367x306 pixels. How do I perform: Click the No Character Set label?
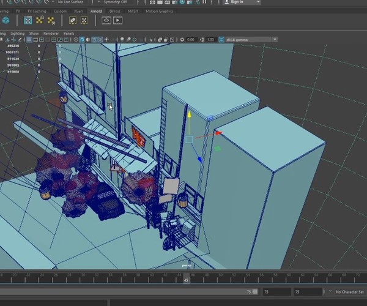tap(350, 292)
